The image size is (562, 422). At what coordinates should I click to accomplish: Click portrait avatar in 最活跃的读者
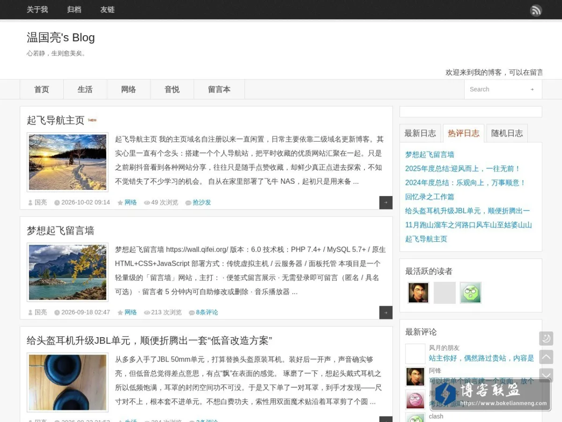(418, 293)
